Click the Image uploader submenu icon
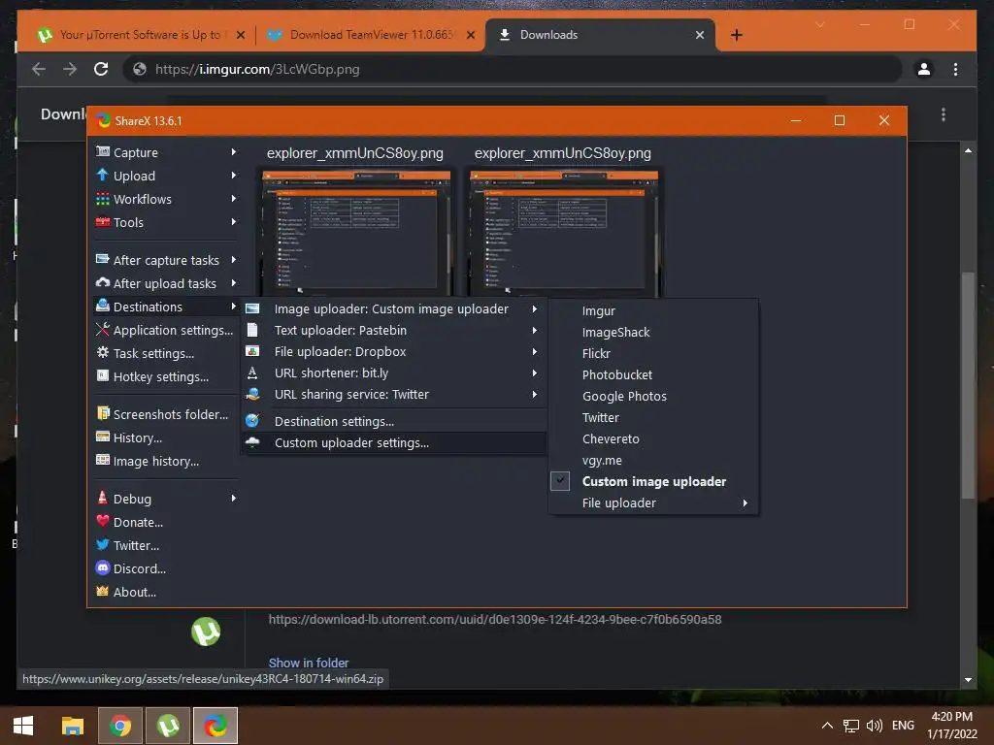 (x=252, y=308)
